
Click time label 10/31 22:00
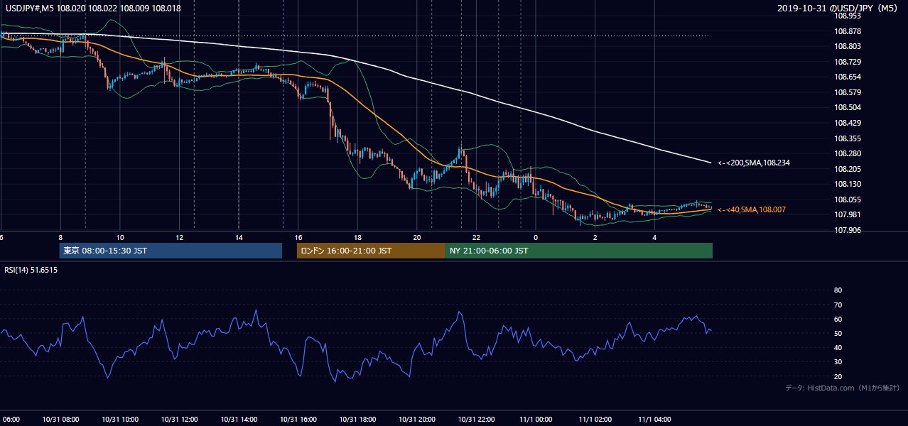pos(476,420)
